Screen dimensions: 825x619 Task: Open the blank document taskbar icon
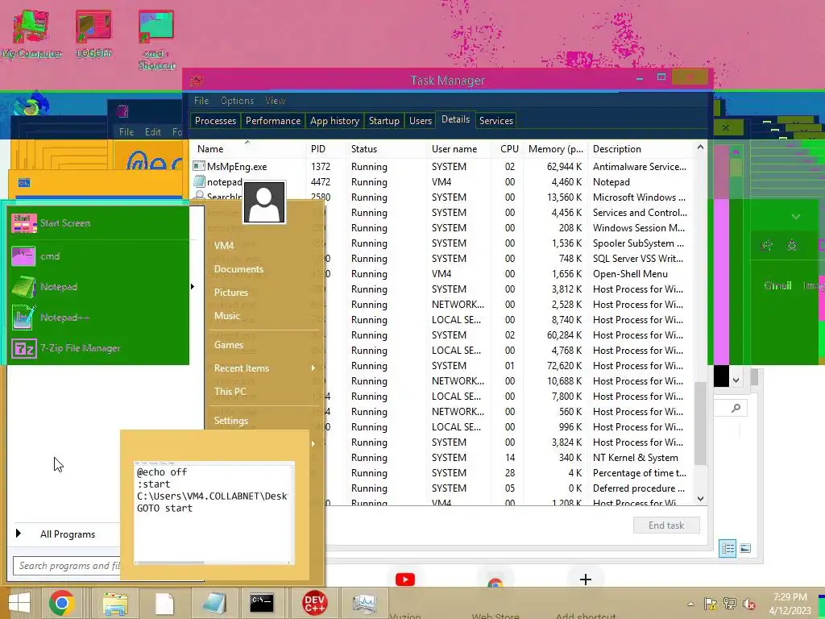point(164,603)
